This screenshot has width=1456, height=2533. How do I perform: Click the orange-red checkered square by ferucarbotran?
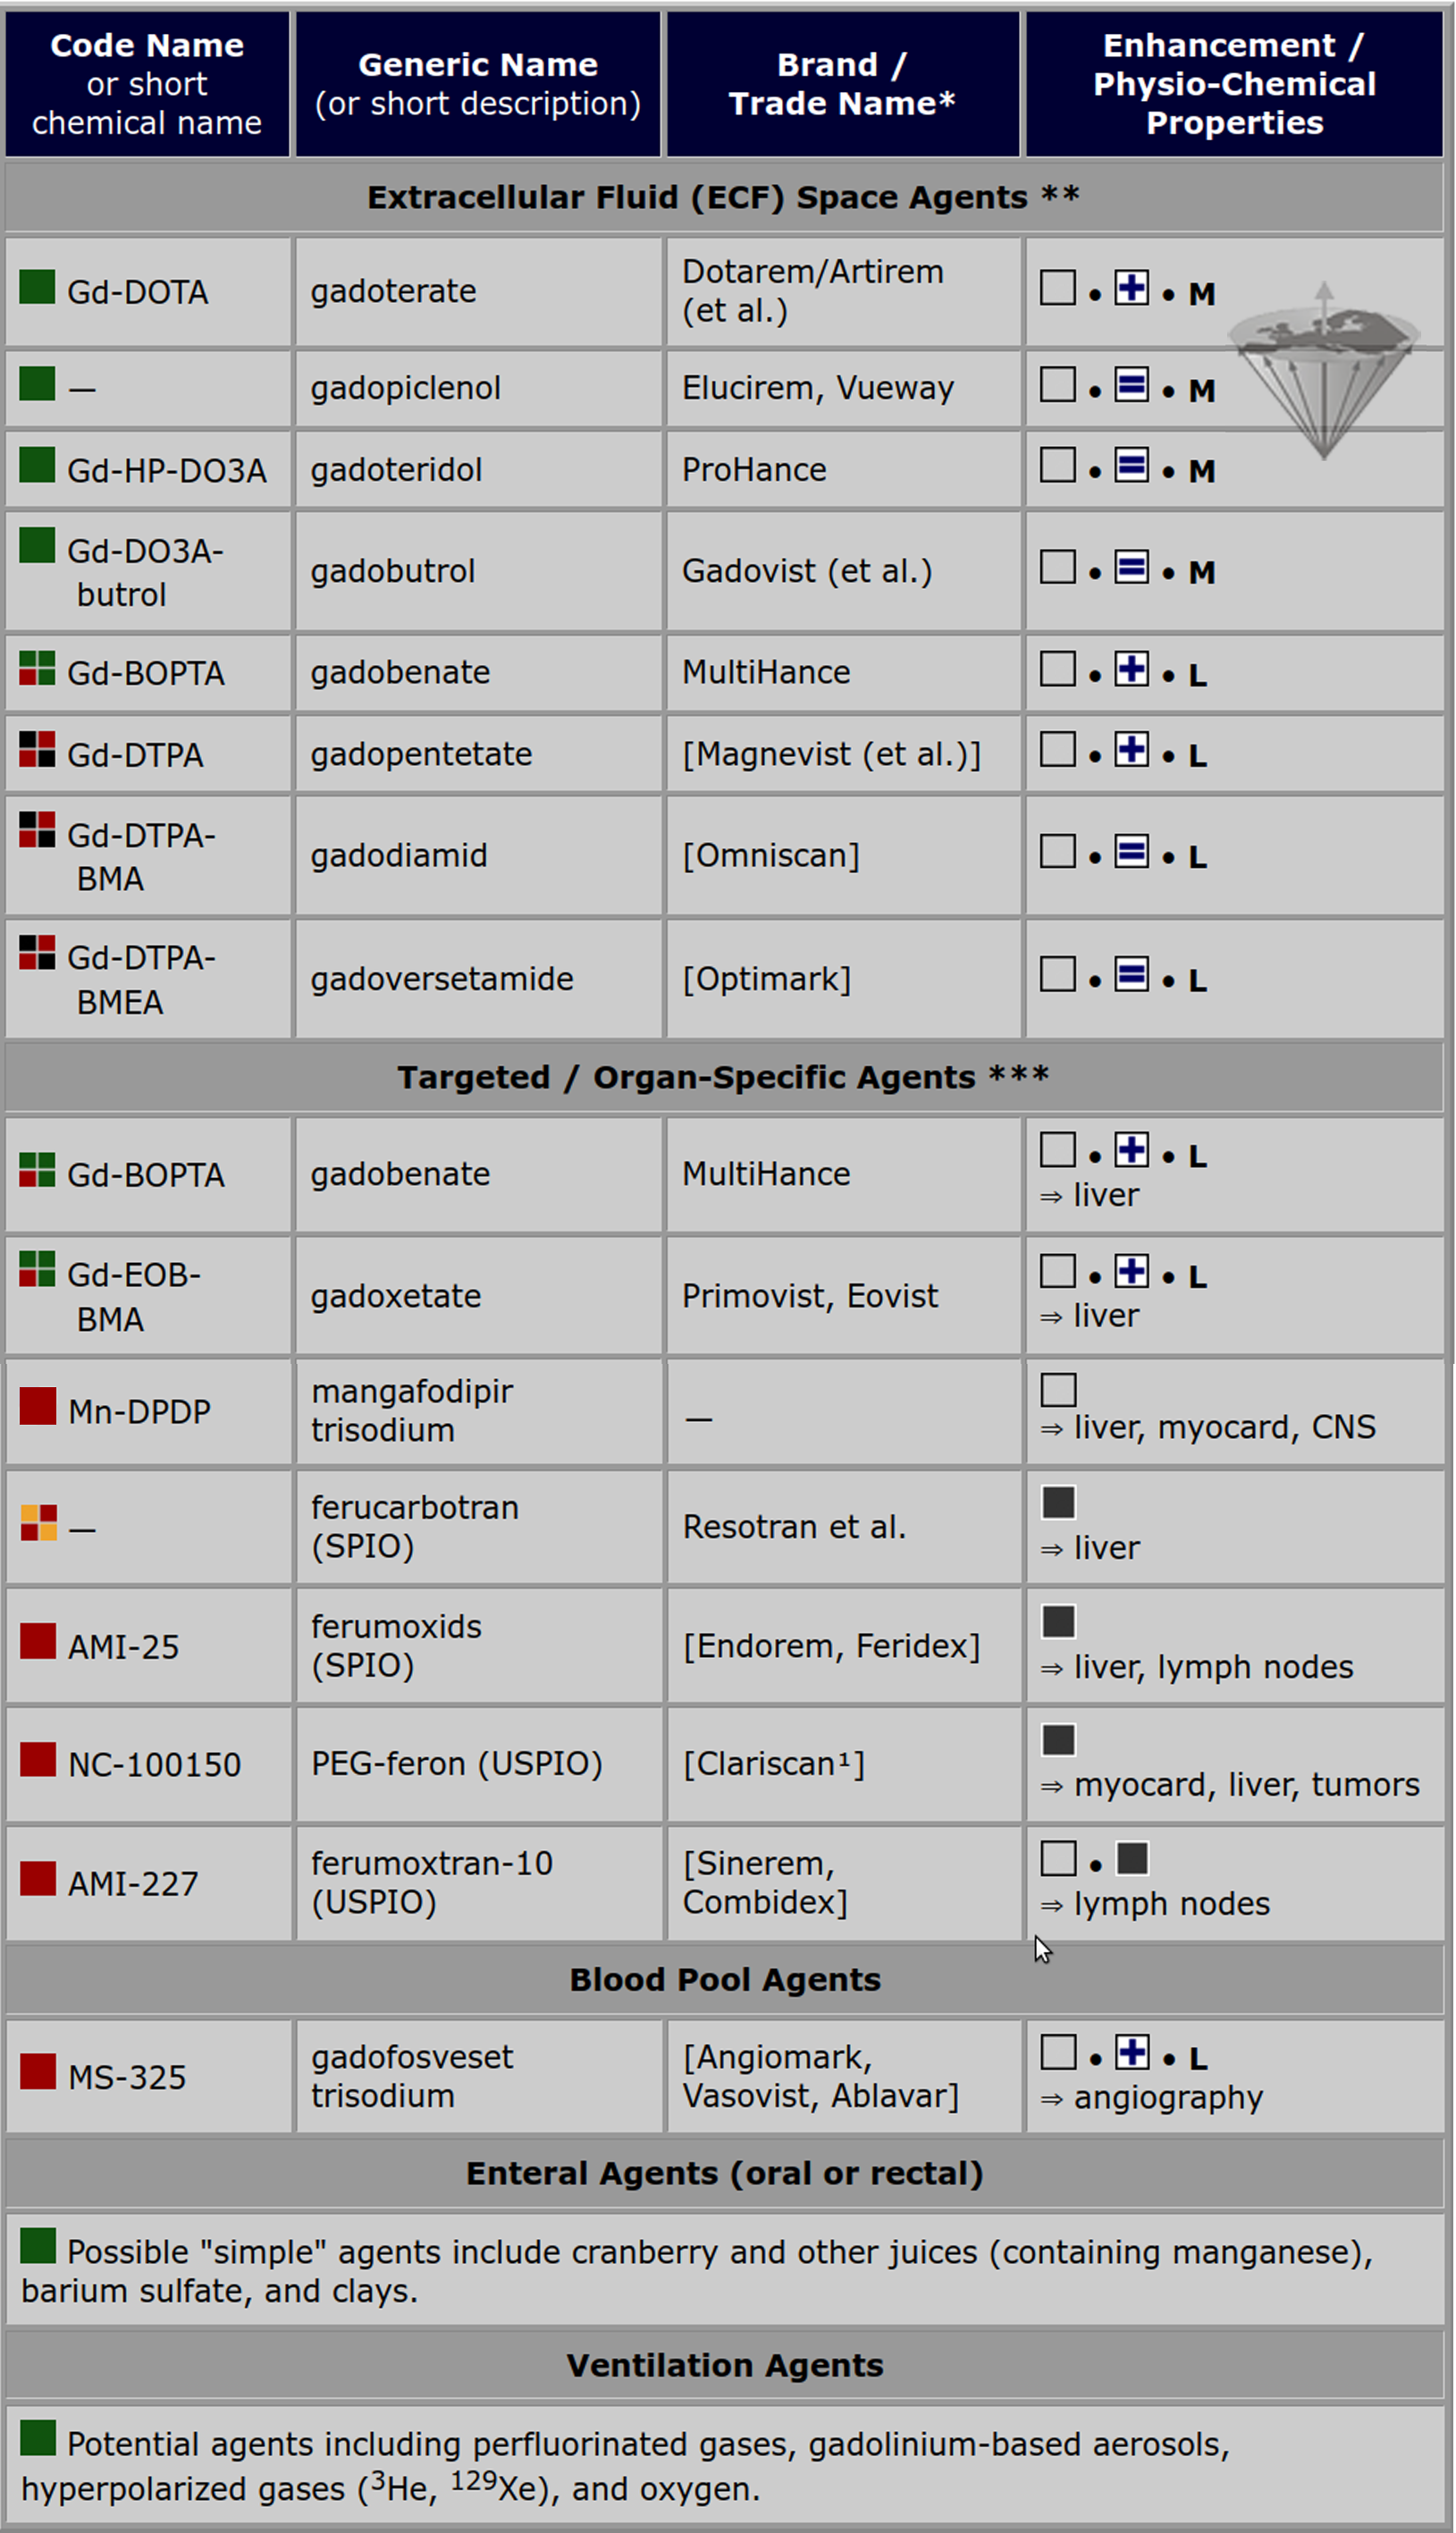(x=39, y=1522)
